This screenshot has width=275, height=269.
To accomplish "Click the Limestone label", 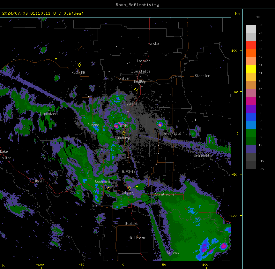I will coord(49,114).
